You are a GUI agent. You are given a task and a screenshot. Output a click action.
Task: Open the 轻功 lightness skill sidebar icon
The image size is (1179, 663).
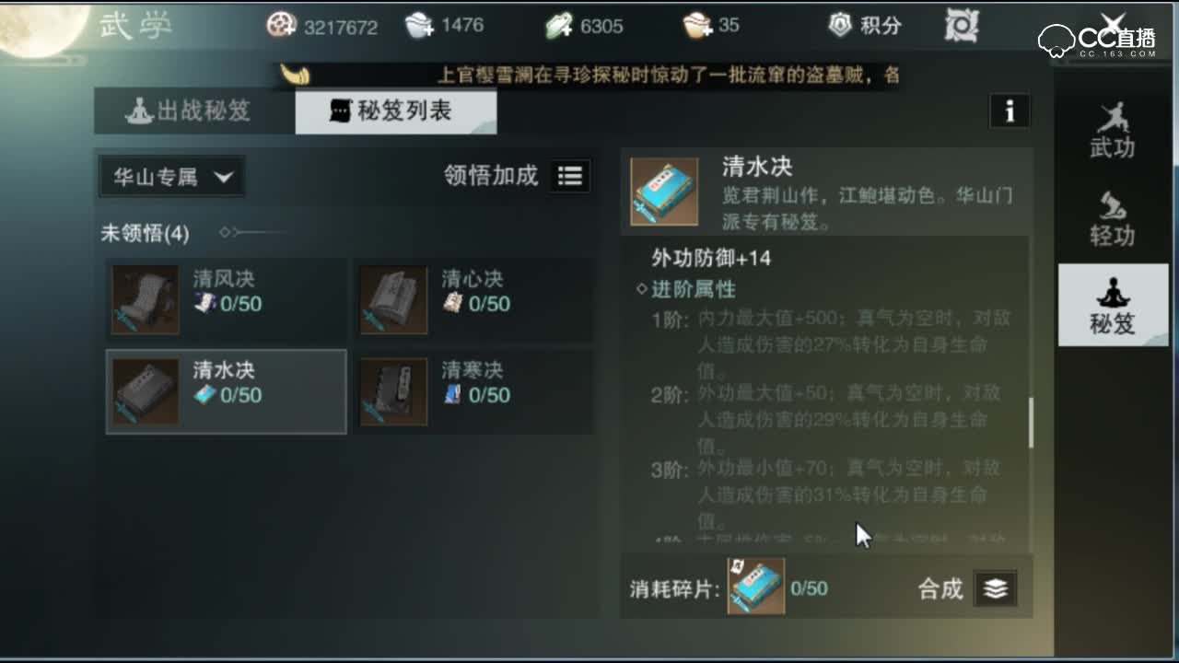pyautogui.click(x=1112, y=218)
